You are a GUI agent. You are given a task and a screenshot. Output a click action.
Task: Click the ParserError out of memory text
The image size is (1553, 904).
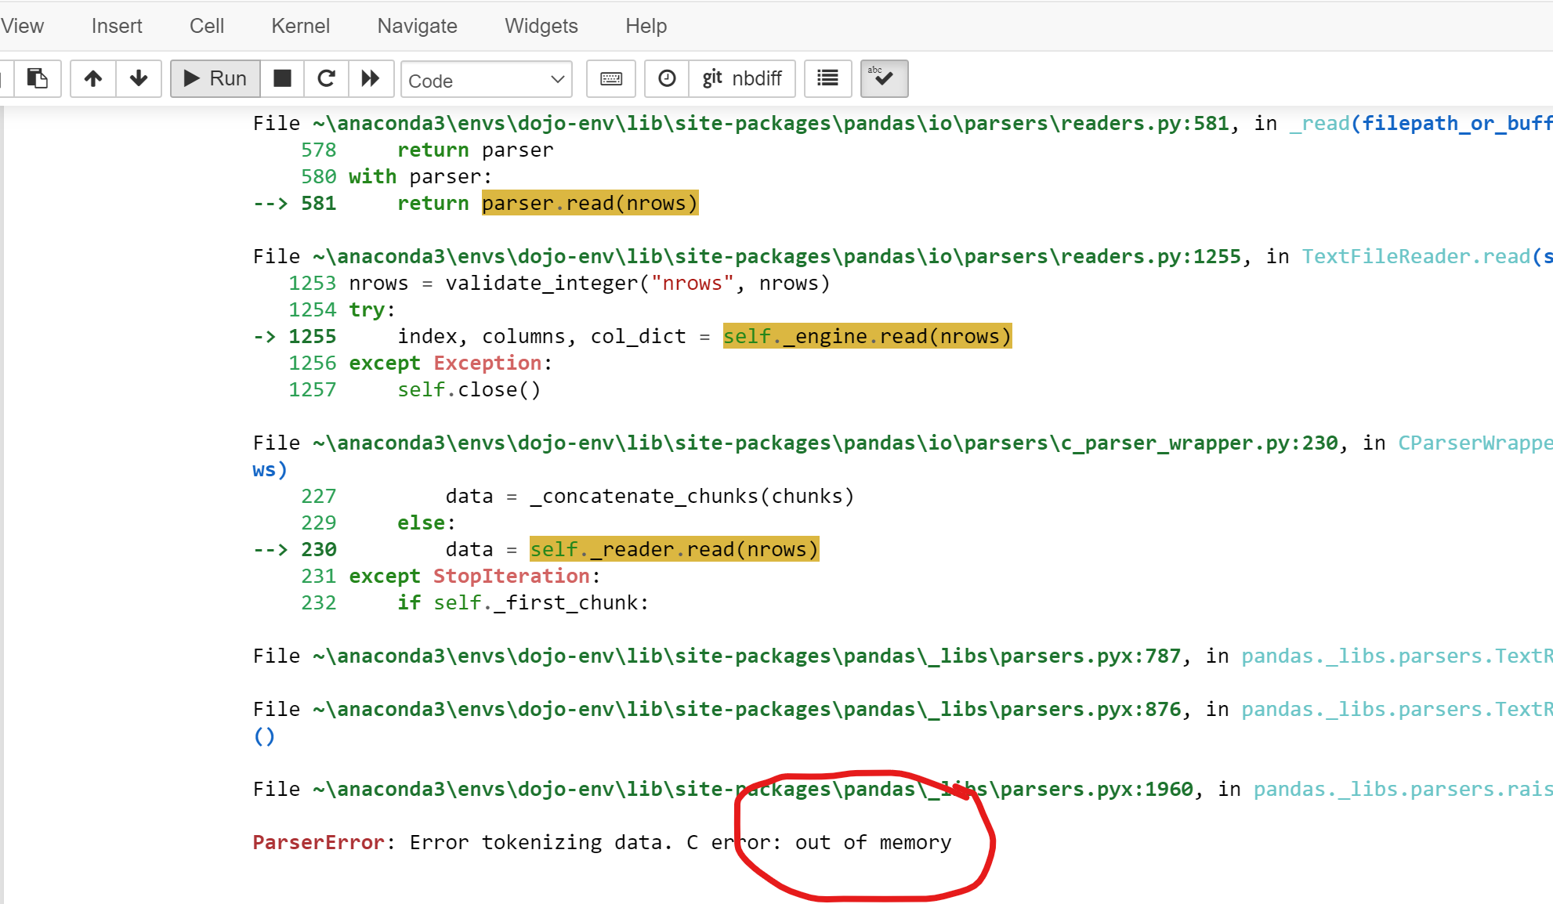click(601, 842)
